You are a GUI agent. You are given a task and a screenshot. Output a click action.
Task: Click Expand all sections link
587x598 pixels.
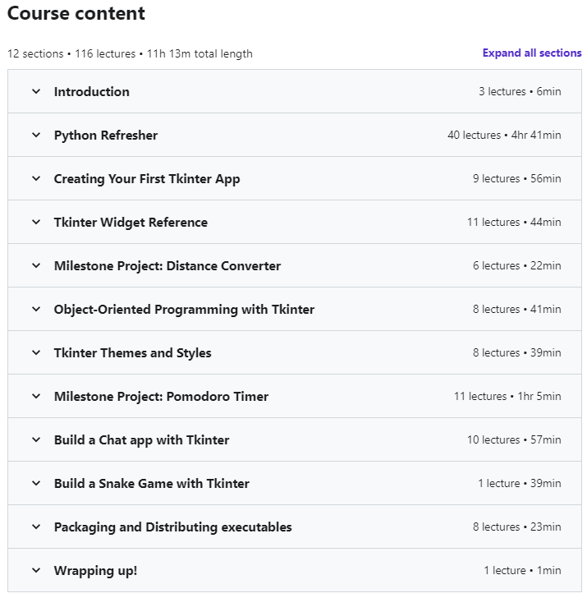coord(532,53)
